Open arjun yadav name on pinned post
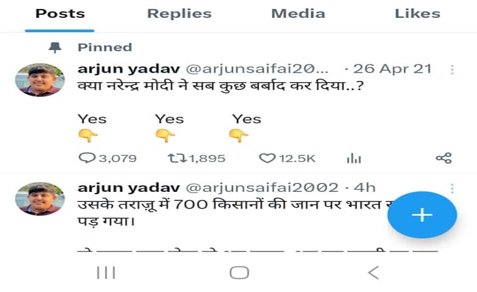 (x=114, y=69)
